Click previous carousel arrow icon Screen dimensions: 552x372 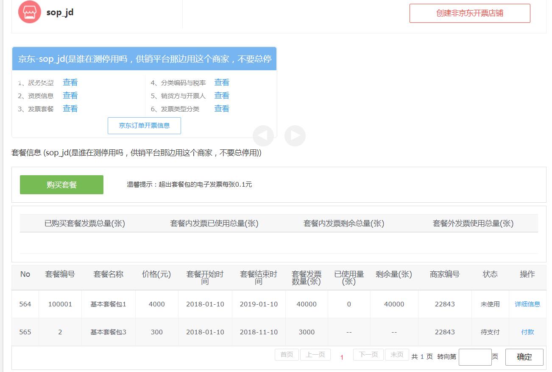pyautogui.click(x=263, y=136)
